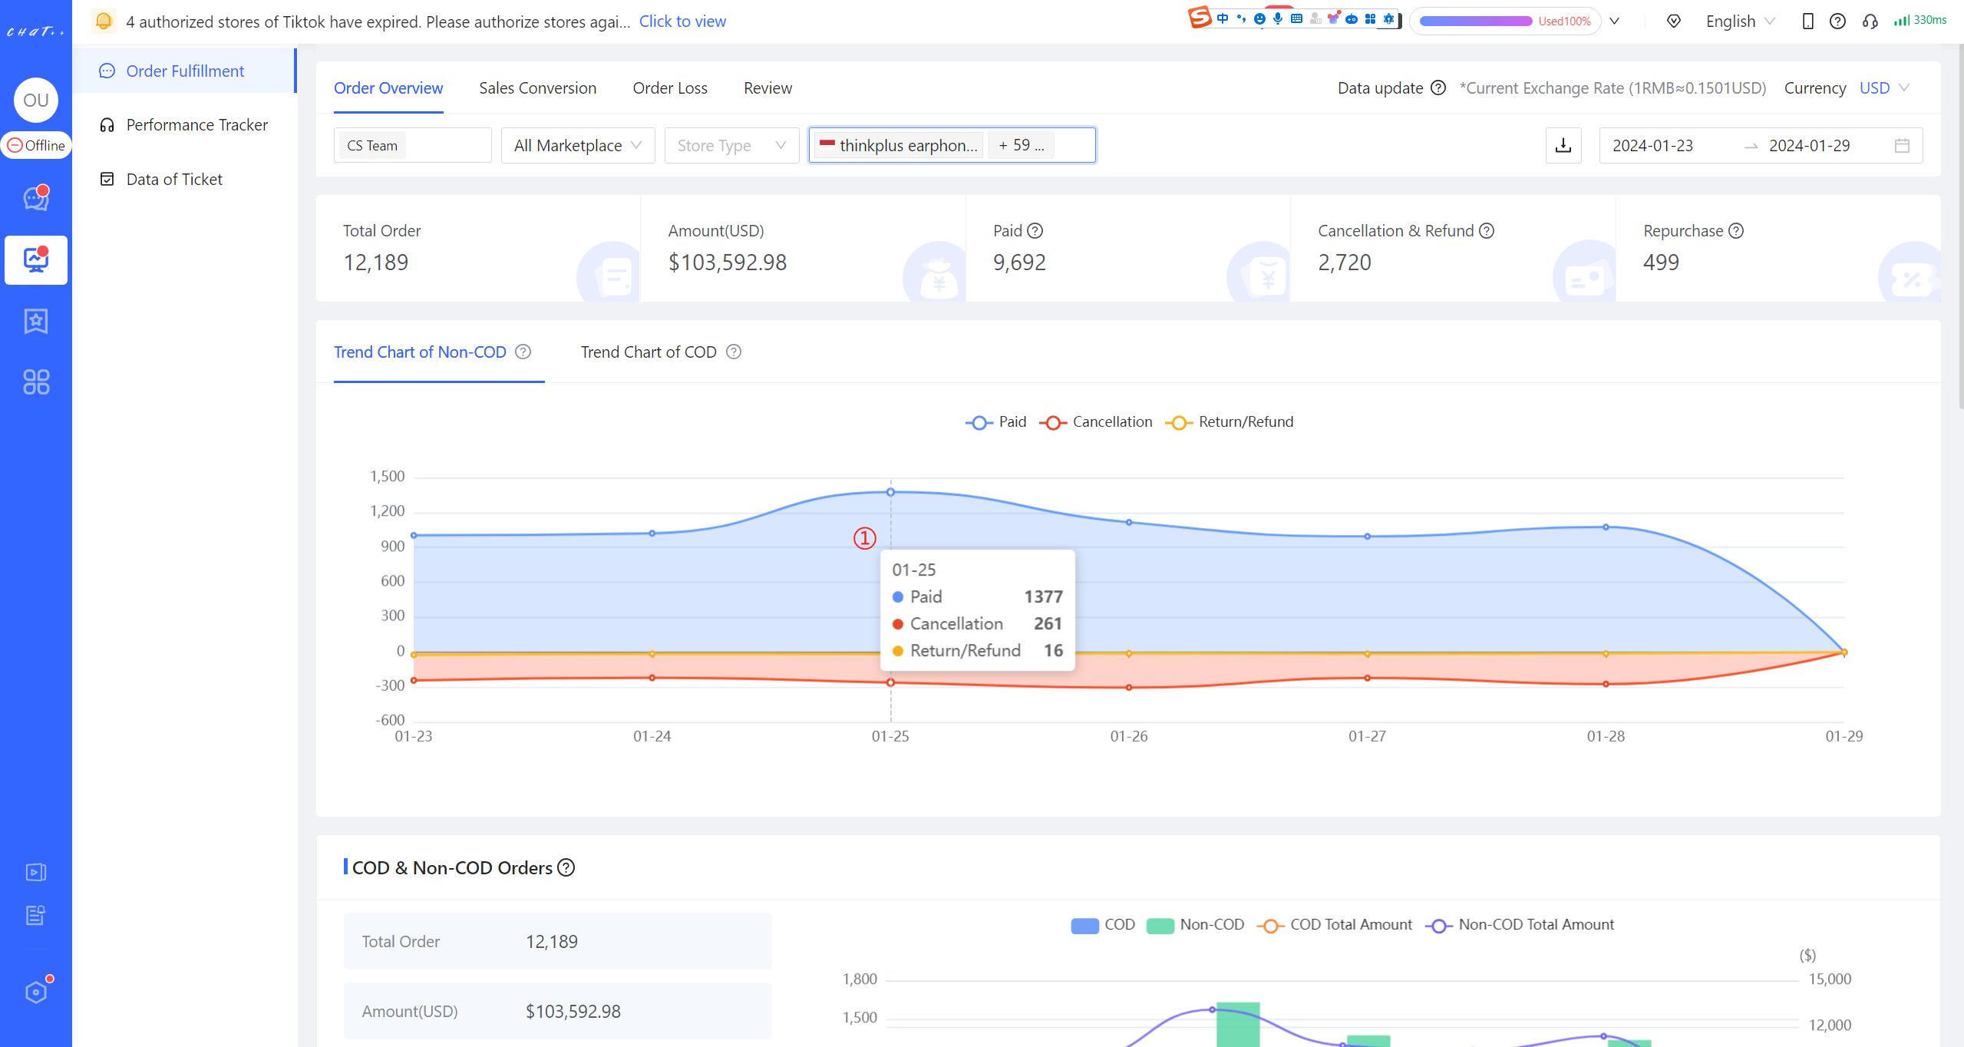
Task: Click the 01-26 Paid data point
Action: [x=1129, y=522]
